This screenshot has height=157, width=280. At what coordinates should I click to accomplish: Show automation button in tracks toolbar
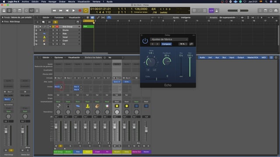coord(98,17)
